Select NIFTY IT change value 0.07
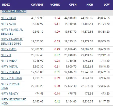The width and height of the screenshot is (113, 106). [57, 55]
